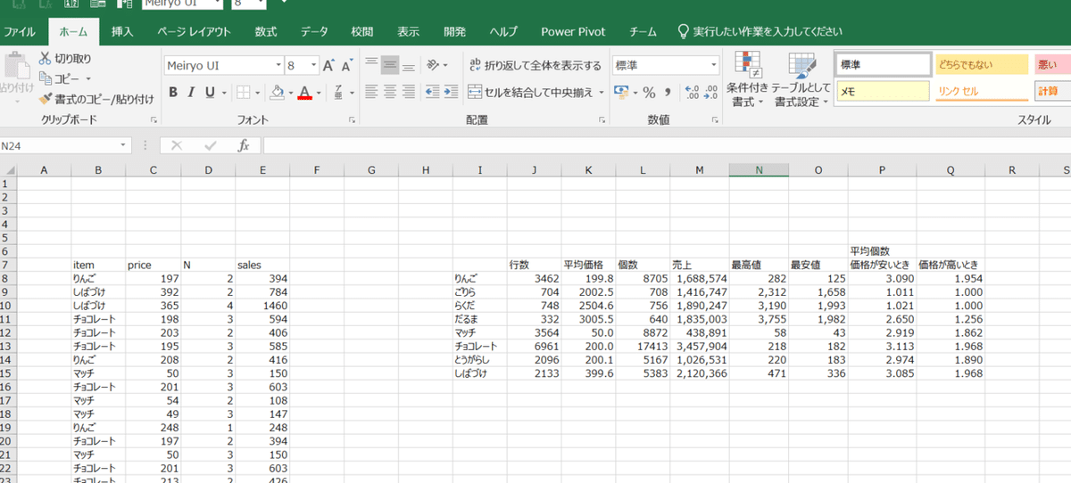Increase decimal places

coord(691,92)
